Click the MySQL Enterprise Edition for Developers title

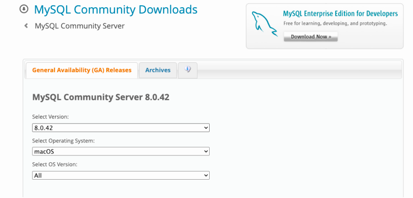[x=340, y=14]
